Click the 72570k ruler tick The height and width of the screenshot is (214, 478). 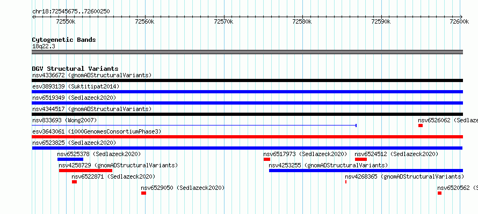pyautogui.click(x=224, y=21)
